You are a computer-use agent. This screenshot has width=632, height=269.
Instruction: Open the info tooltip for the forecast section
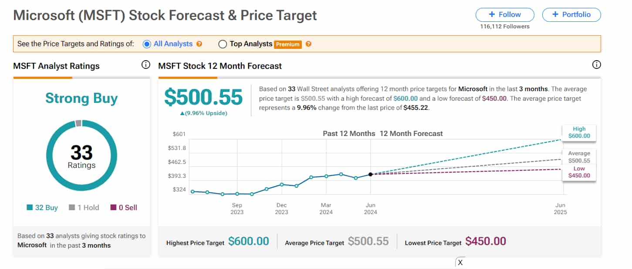click(596, 64)
